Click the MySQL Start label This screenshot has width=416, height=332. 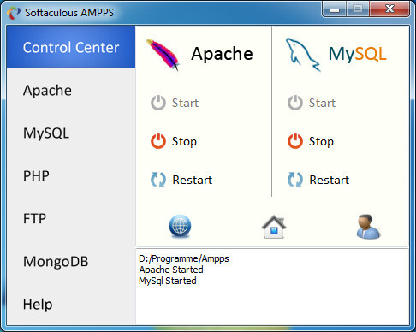(322, 103)
